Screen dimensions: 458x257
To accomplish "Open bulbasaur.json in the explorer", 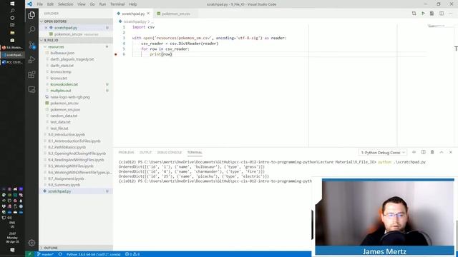I will pos(62,53).
